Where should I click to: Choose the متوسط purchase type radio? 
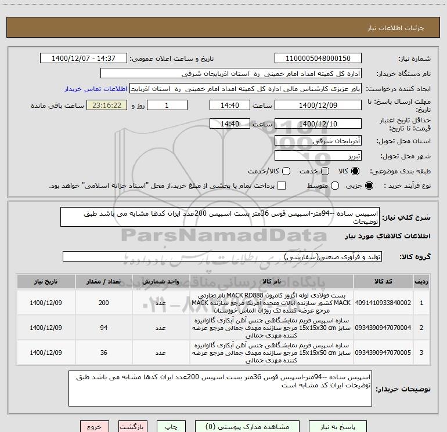(x=335, y=186)
